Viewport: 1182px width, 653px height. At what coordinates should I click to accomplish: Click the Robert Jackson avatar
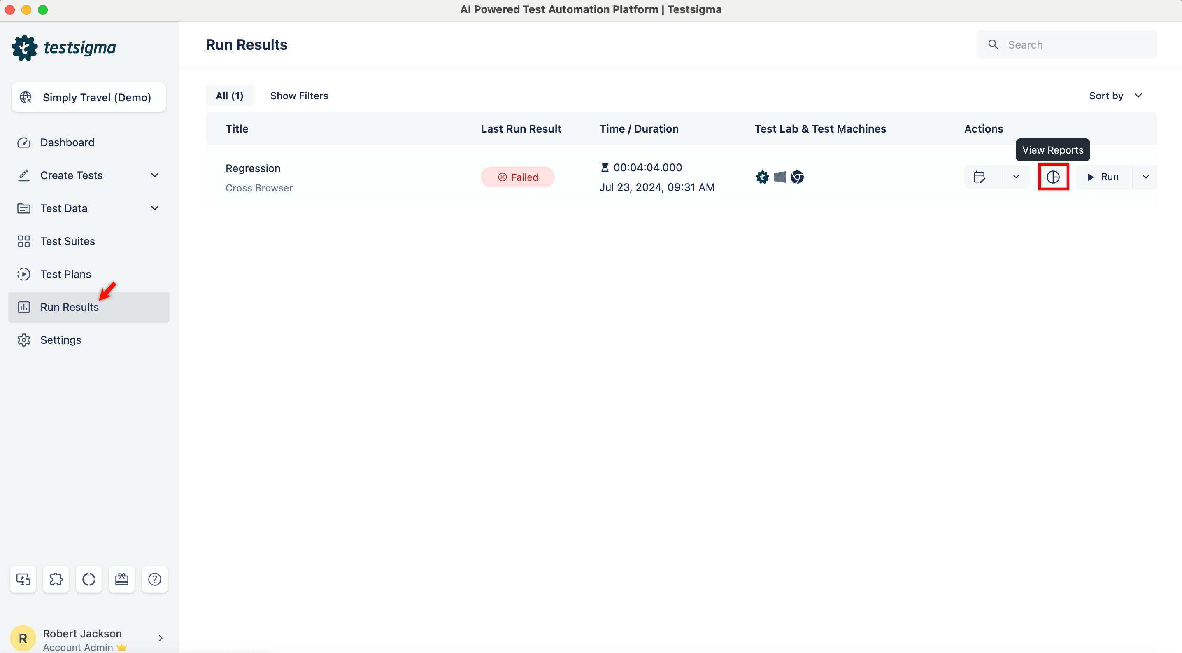(x=23, y=638)
